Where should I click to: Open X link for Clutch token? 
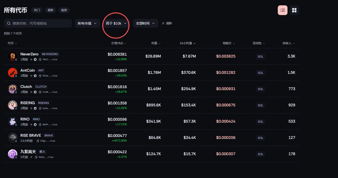coord(31,92)
